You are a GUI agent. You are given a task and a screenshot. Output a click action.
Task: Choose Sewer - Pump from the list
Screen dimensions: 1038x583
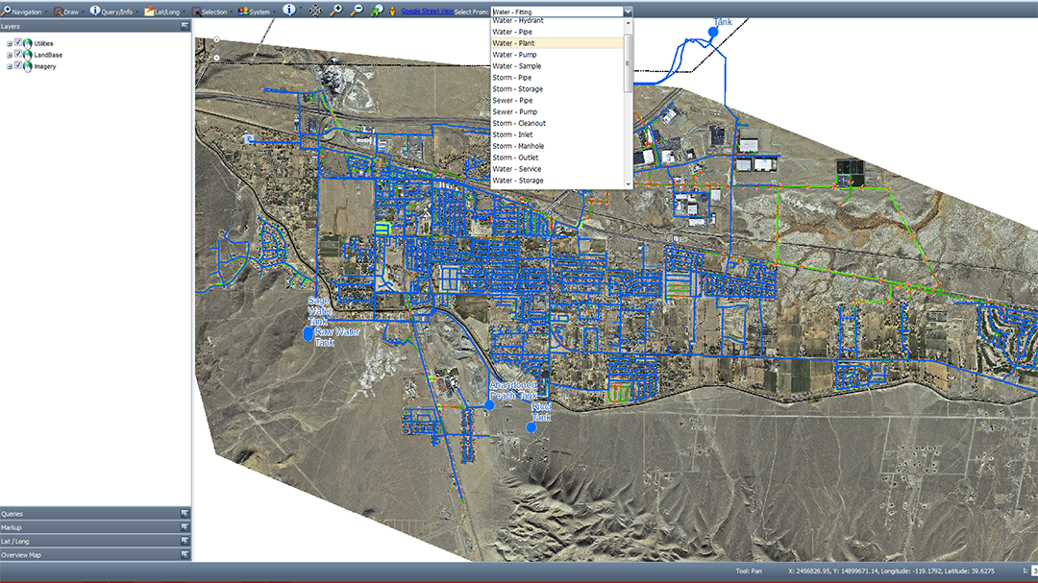pos(556,111)
